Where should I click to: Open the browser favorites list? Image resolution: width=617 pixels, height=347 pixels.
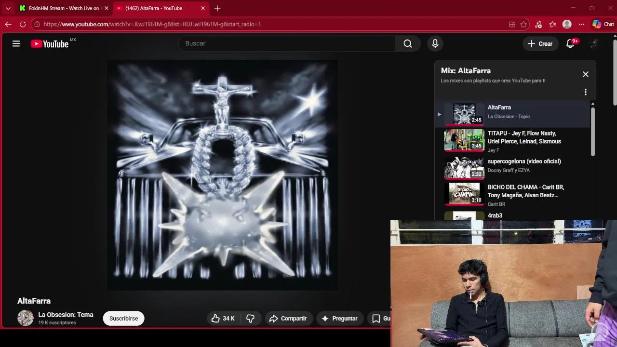(x=552, y=24)
